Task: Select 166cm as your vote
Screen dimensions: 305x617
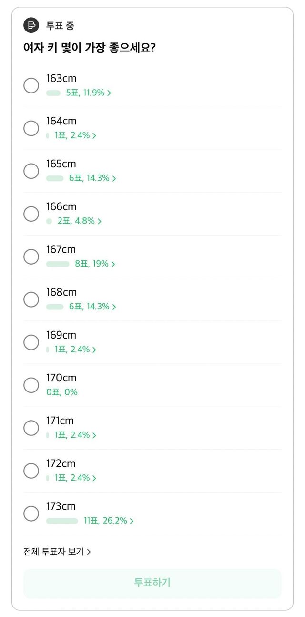Action: pyautogui.click(x=31, y=214)
